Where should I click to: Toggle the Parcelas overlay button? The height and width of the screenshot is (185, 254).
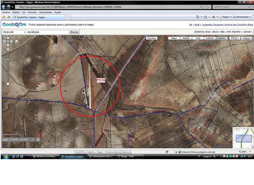click(x=152, y=38)
